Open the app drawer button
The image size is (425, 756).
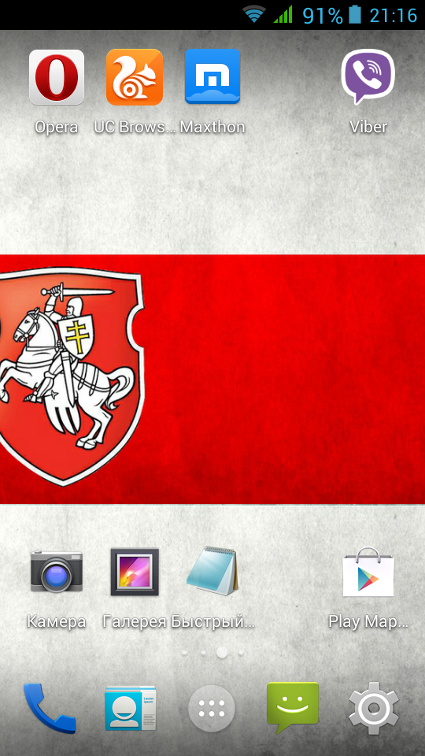click(212, 709)
